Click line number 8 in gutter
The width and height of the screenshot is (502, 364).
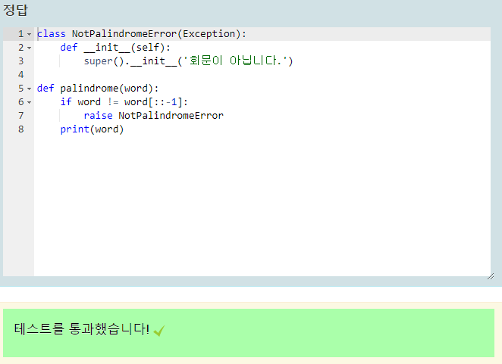(20, 129)
